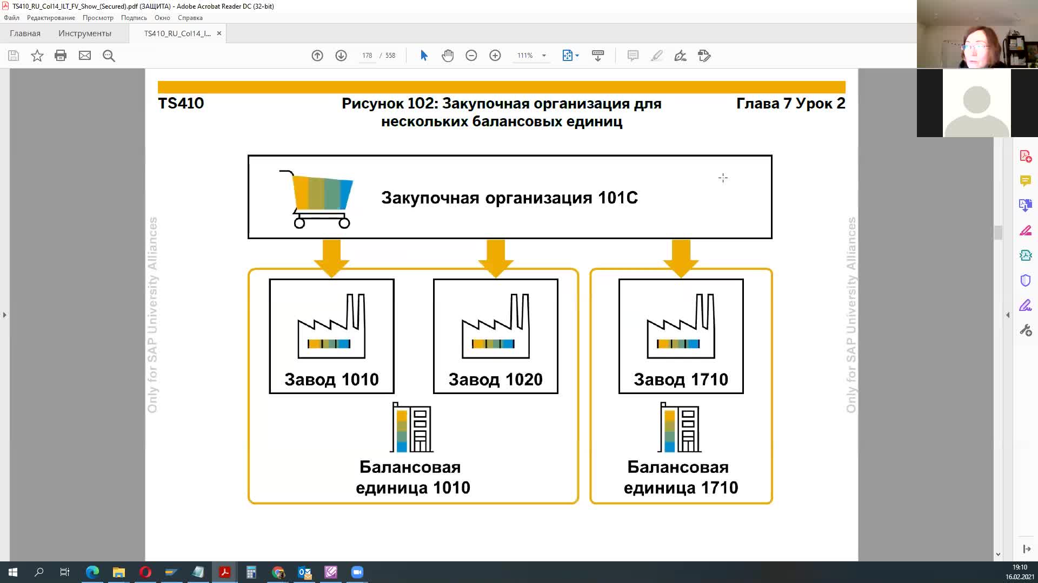Open Opera browser from taskbar
1038x583 pixels.
[145, 572]
